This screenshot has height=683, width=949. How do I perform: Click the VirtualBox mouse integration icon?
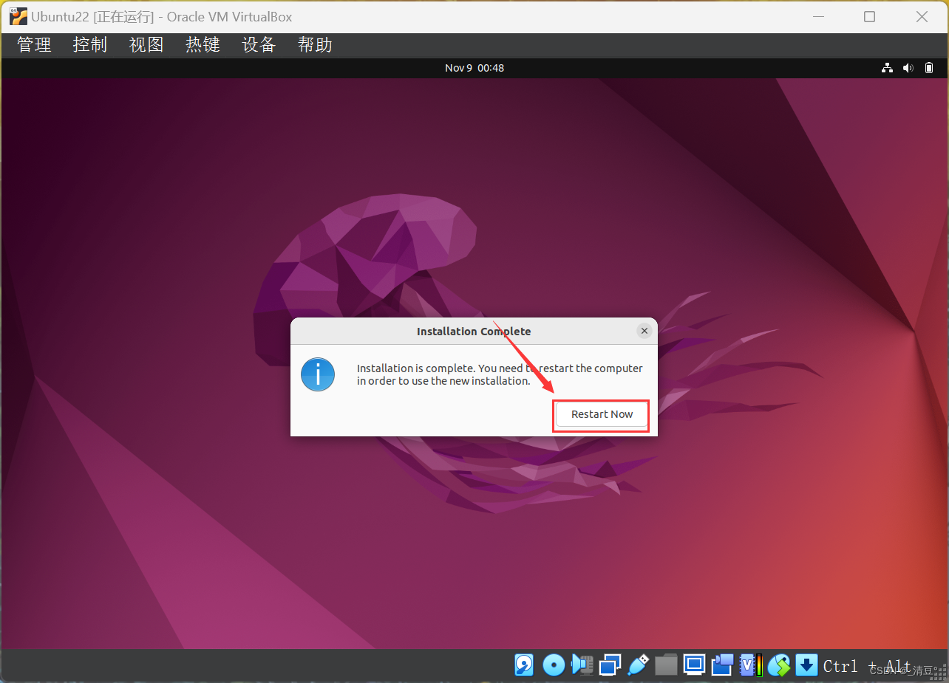pyautogui.click(x=779, y=665)
